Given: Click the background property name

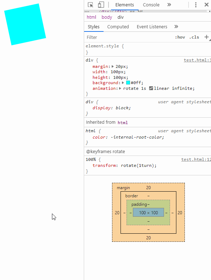Looking at the screenshot, I should tap(105, 83).
